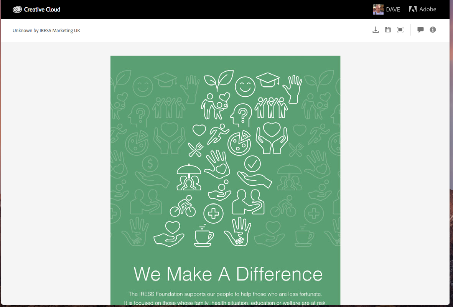453x307 pixels.
Task: Click the IRESS Foundation description paragraph
Action: tap(225, 298)
